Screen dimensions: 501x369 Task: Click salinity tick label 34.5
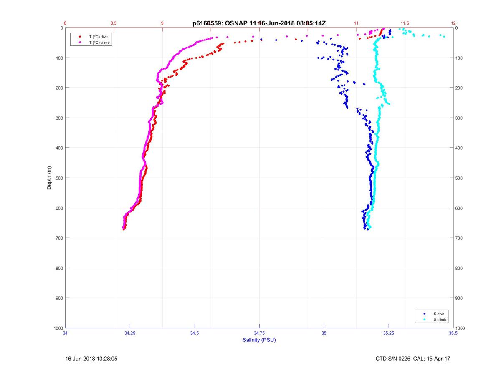195,333
